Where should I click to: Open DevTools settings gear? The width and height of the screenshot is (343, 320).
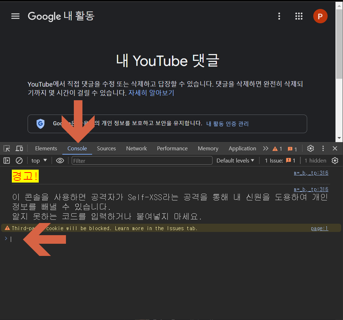pos(310,149)
